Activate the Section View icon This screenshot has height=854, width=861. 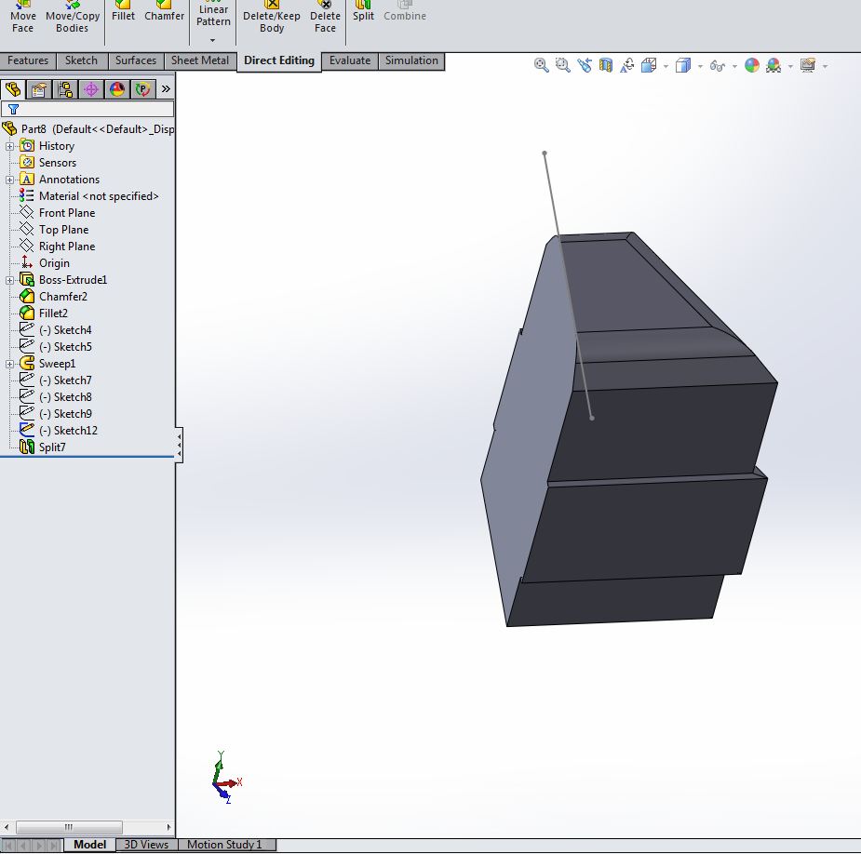point(606,65)
